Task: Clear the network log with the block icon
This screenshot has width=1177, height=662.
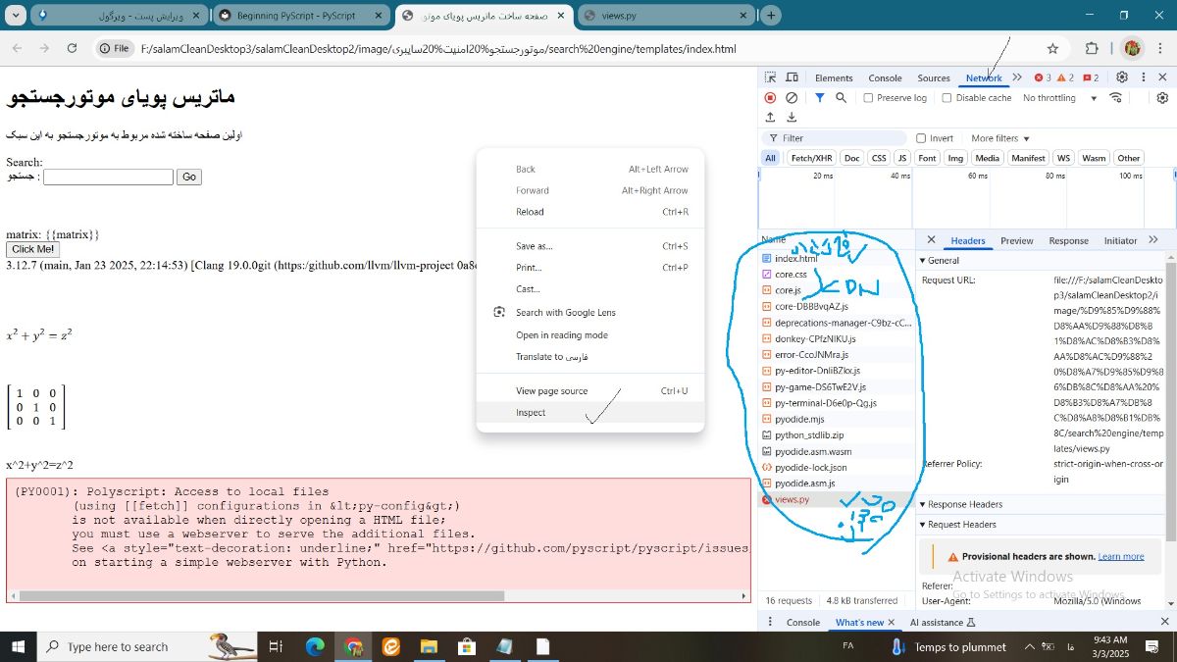Action: (x=792, y=97)
